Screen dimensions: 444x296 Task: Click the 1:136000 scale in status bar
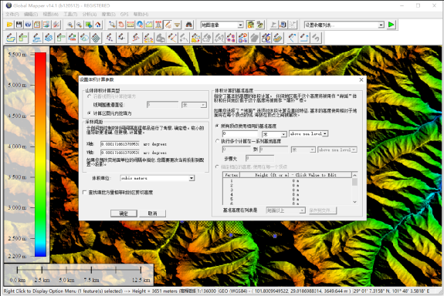206,291
